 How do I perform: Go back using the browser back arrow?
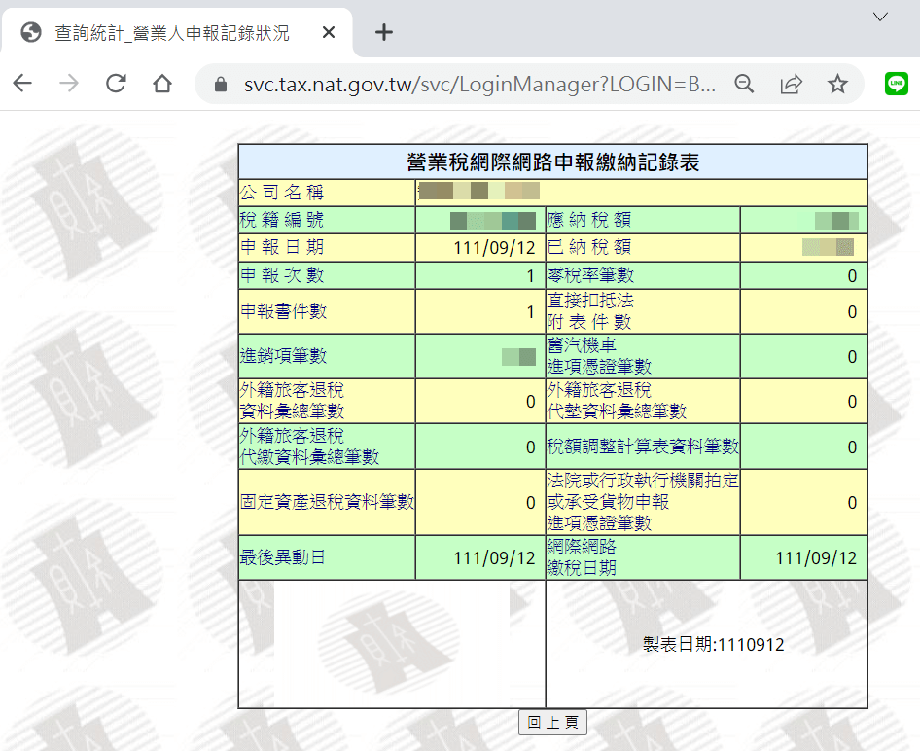[22, 84]
